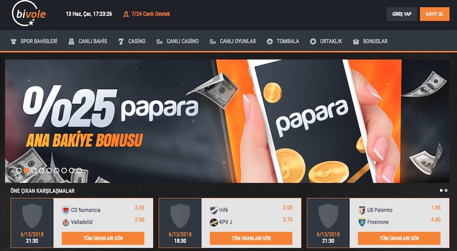This screenshot has width=457, height=251.
Task: Select the last banner slide dot
Action: pos(79,170)
